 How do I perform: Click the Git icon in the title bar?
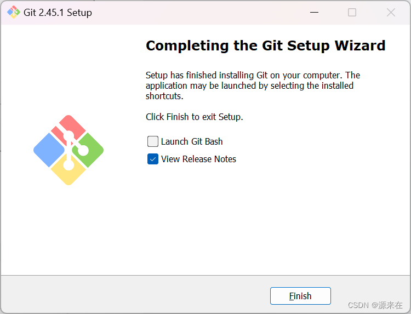(13, 12)
